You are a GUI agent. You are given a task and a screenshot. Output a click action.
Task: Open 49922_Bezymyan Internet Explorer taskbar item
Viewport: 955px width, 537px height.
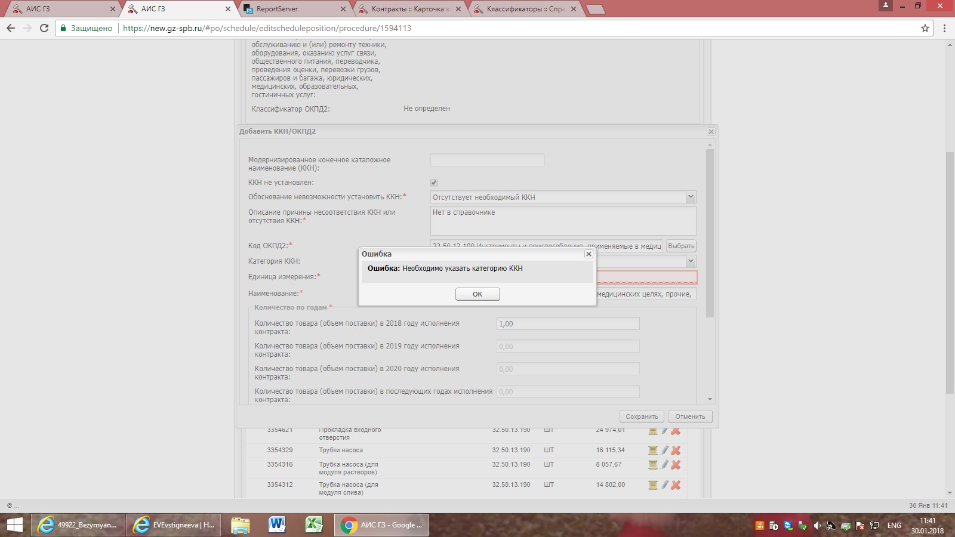tap(78, 525)
